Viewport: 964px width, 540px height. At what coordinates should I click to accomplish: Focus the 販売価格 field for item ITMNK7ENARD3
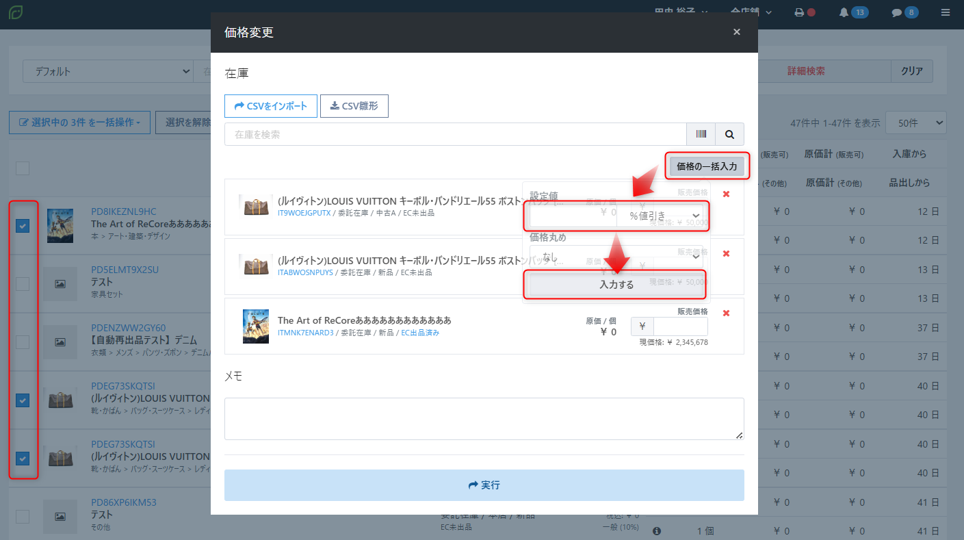coord(681,326)
